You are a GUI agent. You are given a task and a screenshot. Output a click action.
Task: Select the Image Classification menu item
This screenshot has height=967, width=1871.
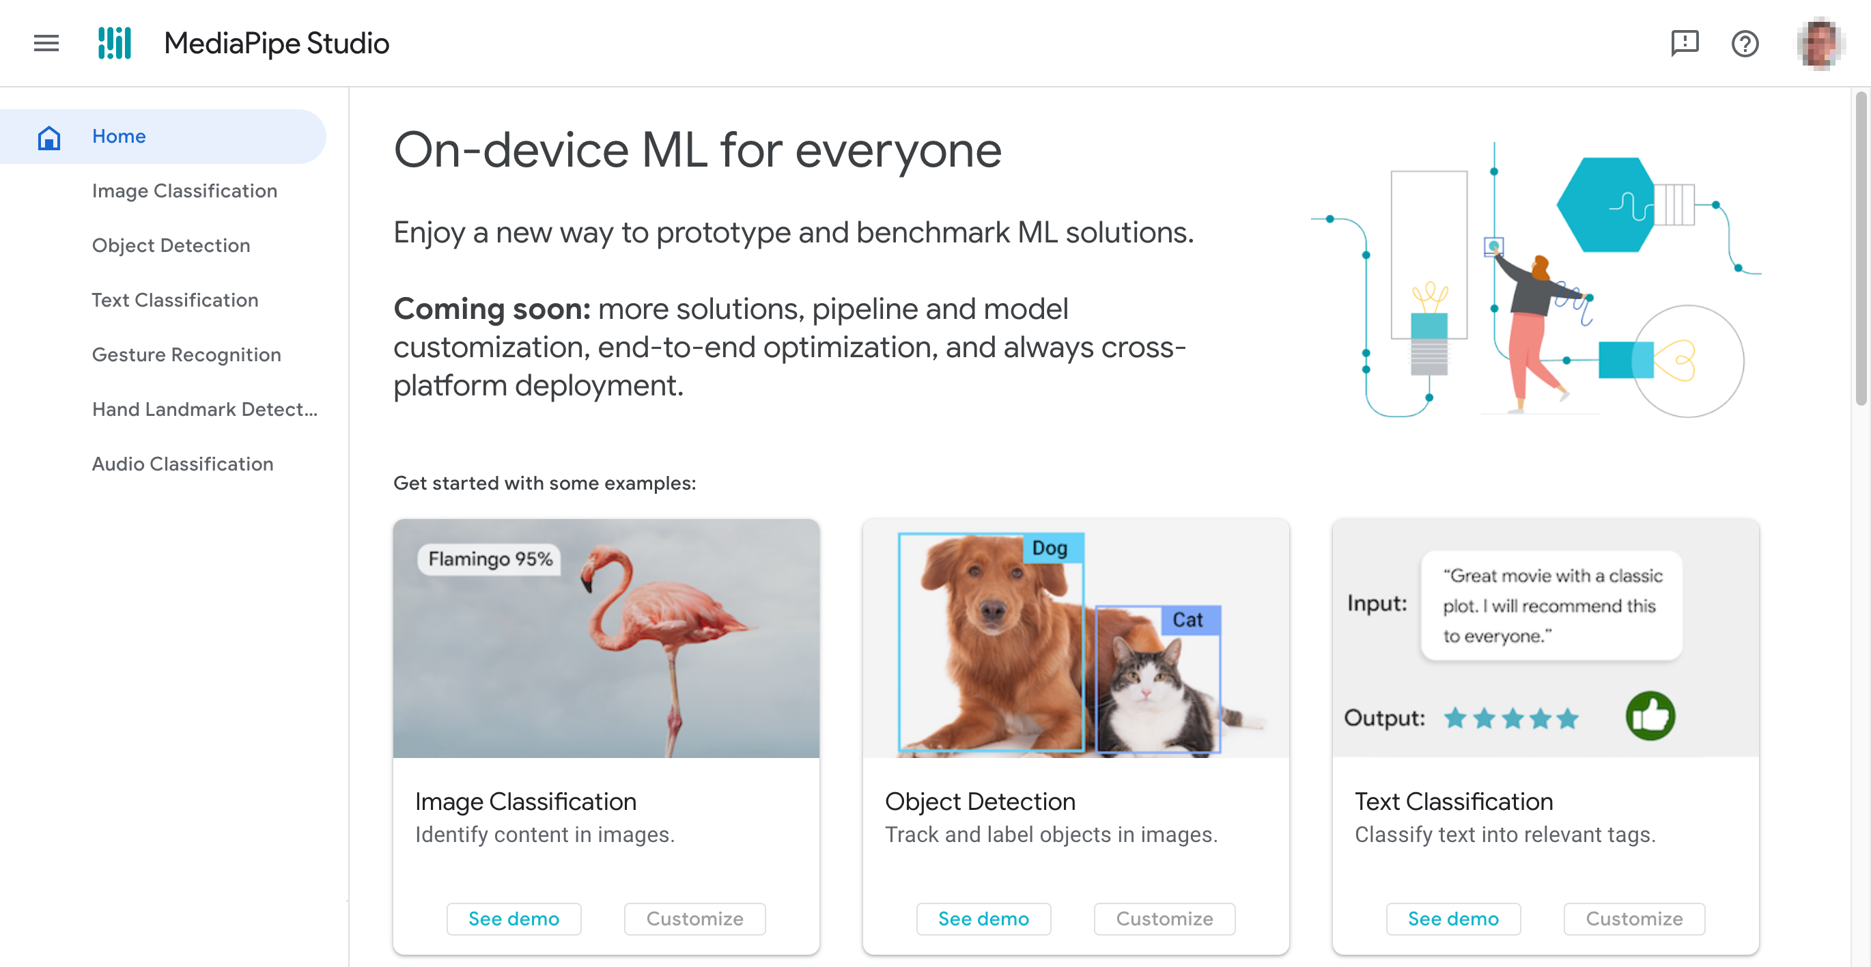click(185, 190)
